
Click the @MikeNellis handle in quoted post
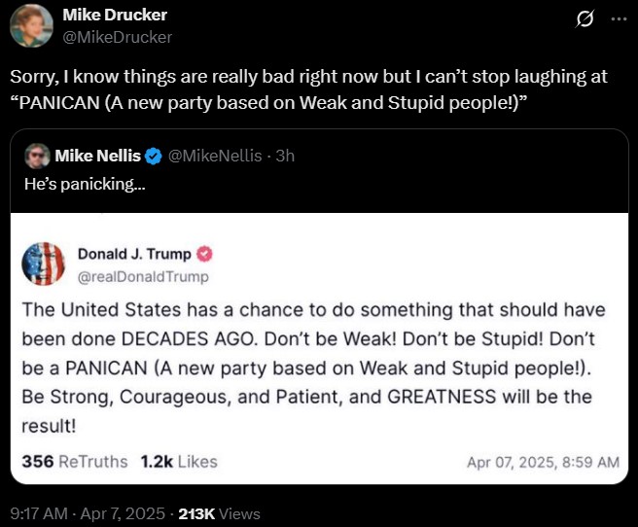click(215, 156)
